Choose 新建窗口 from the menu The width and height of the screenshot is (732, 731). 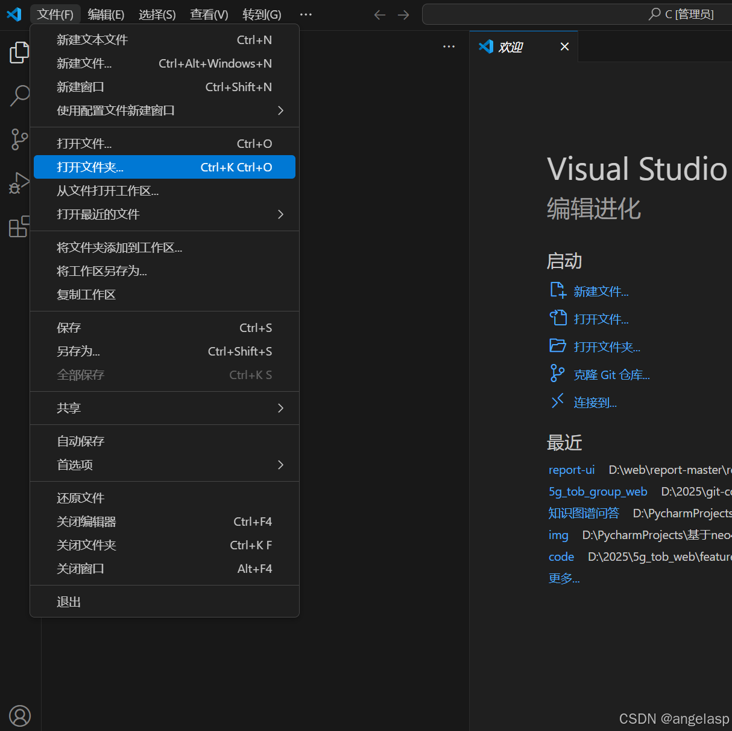click(x=165, y=87)
